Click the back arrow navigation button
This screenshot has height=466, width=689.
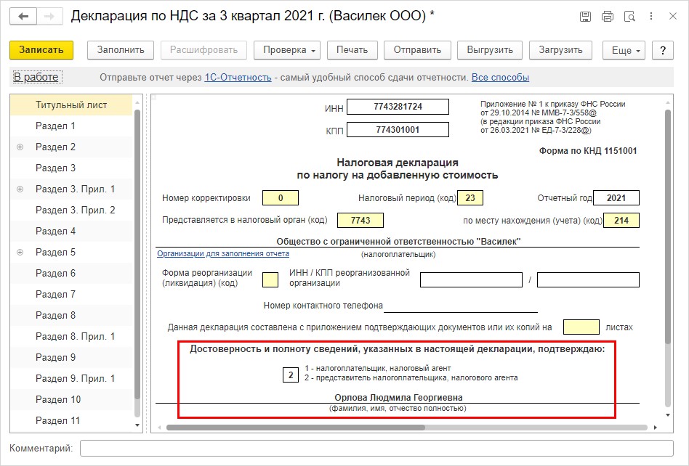pos(23,17)
